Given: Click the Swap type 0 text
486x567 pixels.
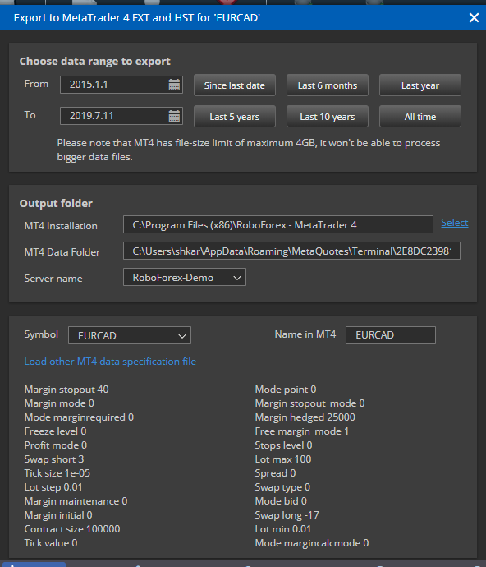Looking at the screenshot, I should click(x=282, y=487).
